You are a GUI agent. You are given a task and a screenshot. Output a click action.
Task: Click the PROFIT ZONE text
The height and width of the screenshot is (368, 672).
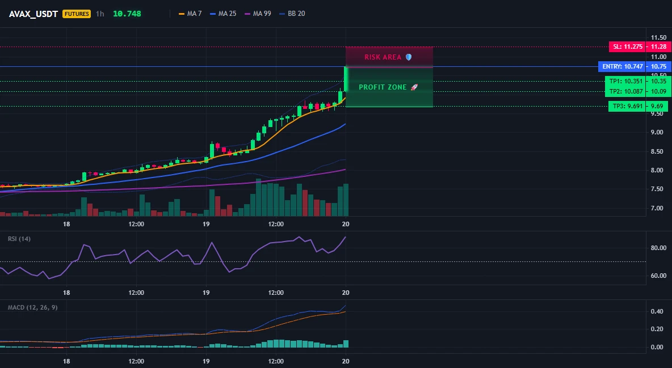pyautogui.click(x=383, y=87)
